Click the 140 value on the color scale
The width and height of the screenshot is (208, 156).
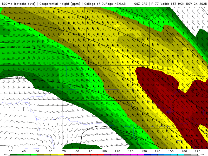pyautogui.click(x=158, y=151)
